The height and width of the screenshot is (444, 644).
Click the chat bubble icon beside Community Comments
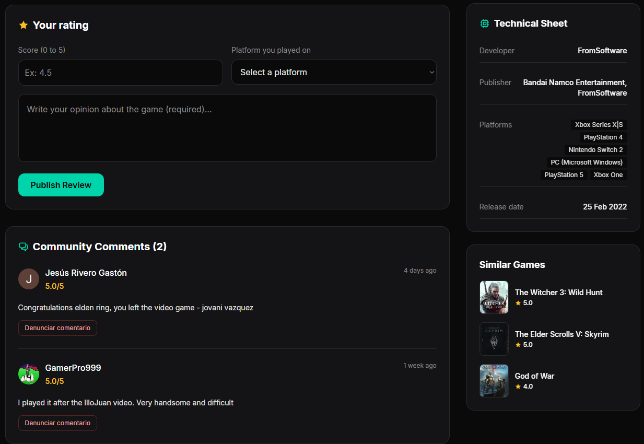tap(23, 247)
